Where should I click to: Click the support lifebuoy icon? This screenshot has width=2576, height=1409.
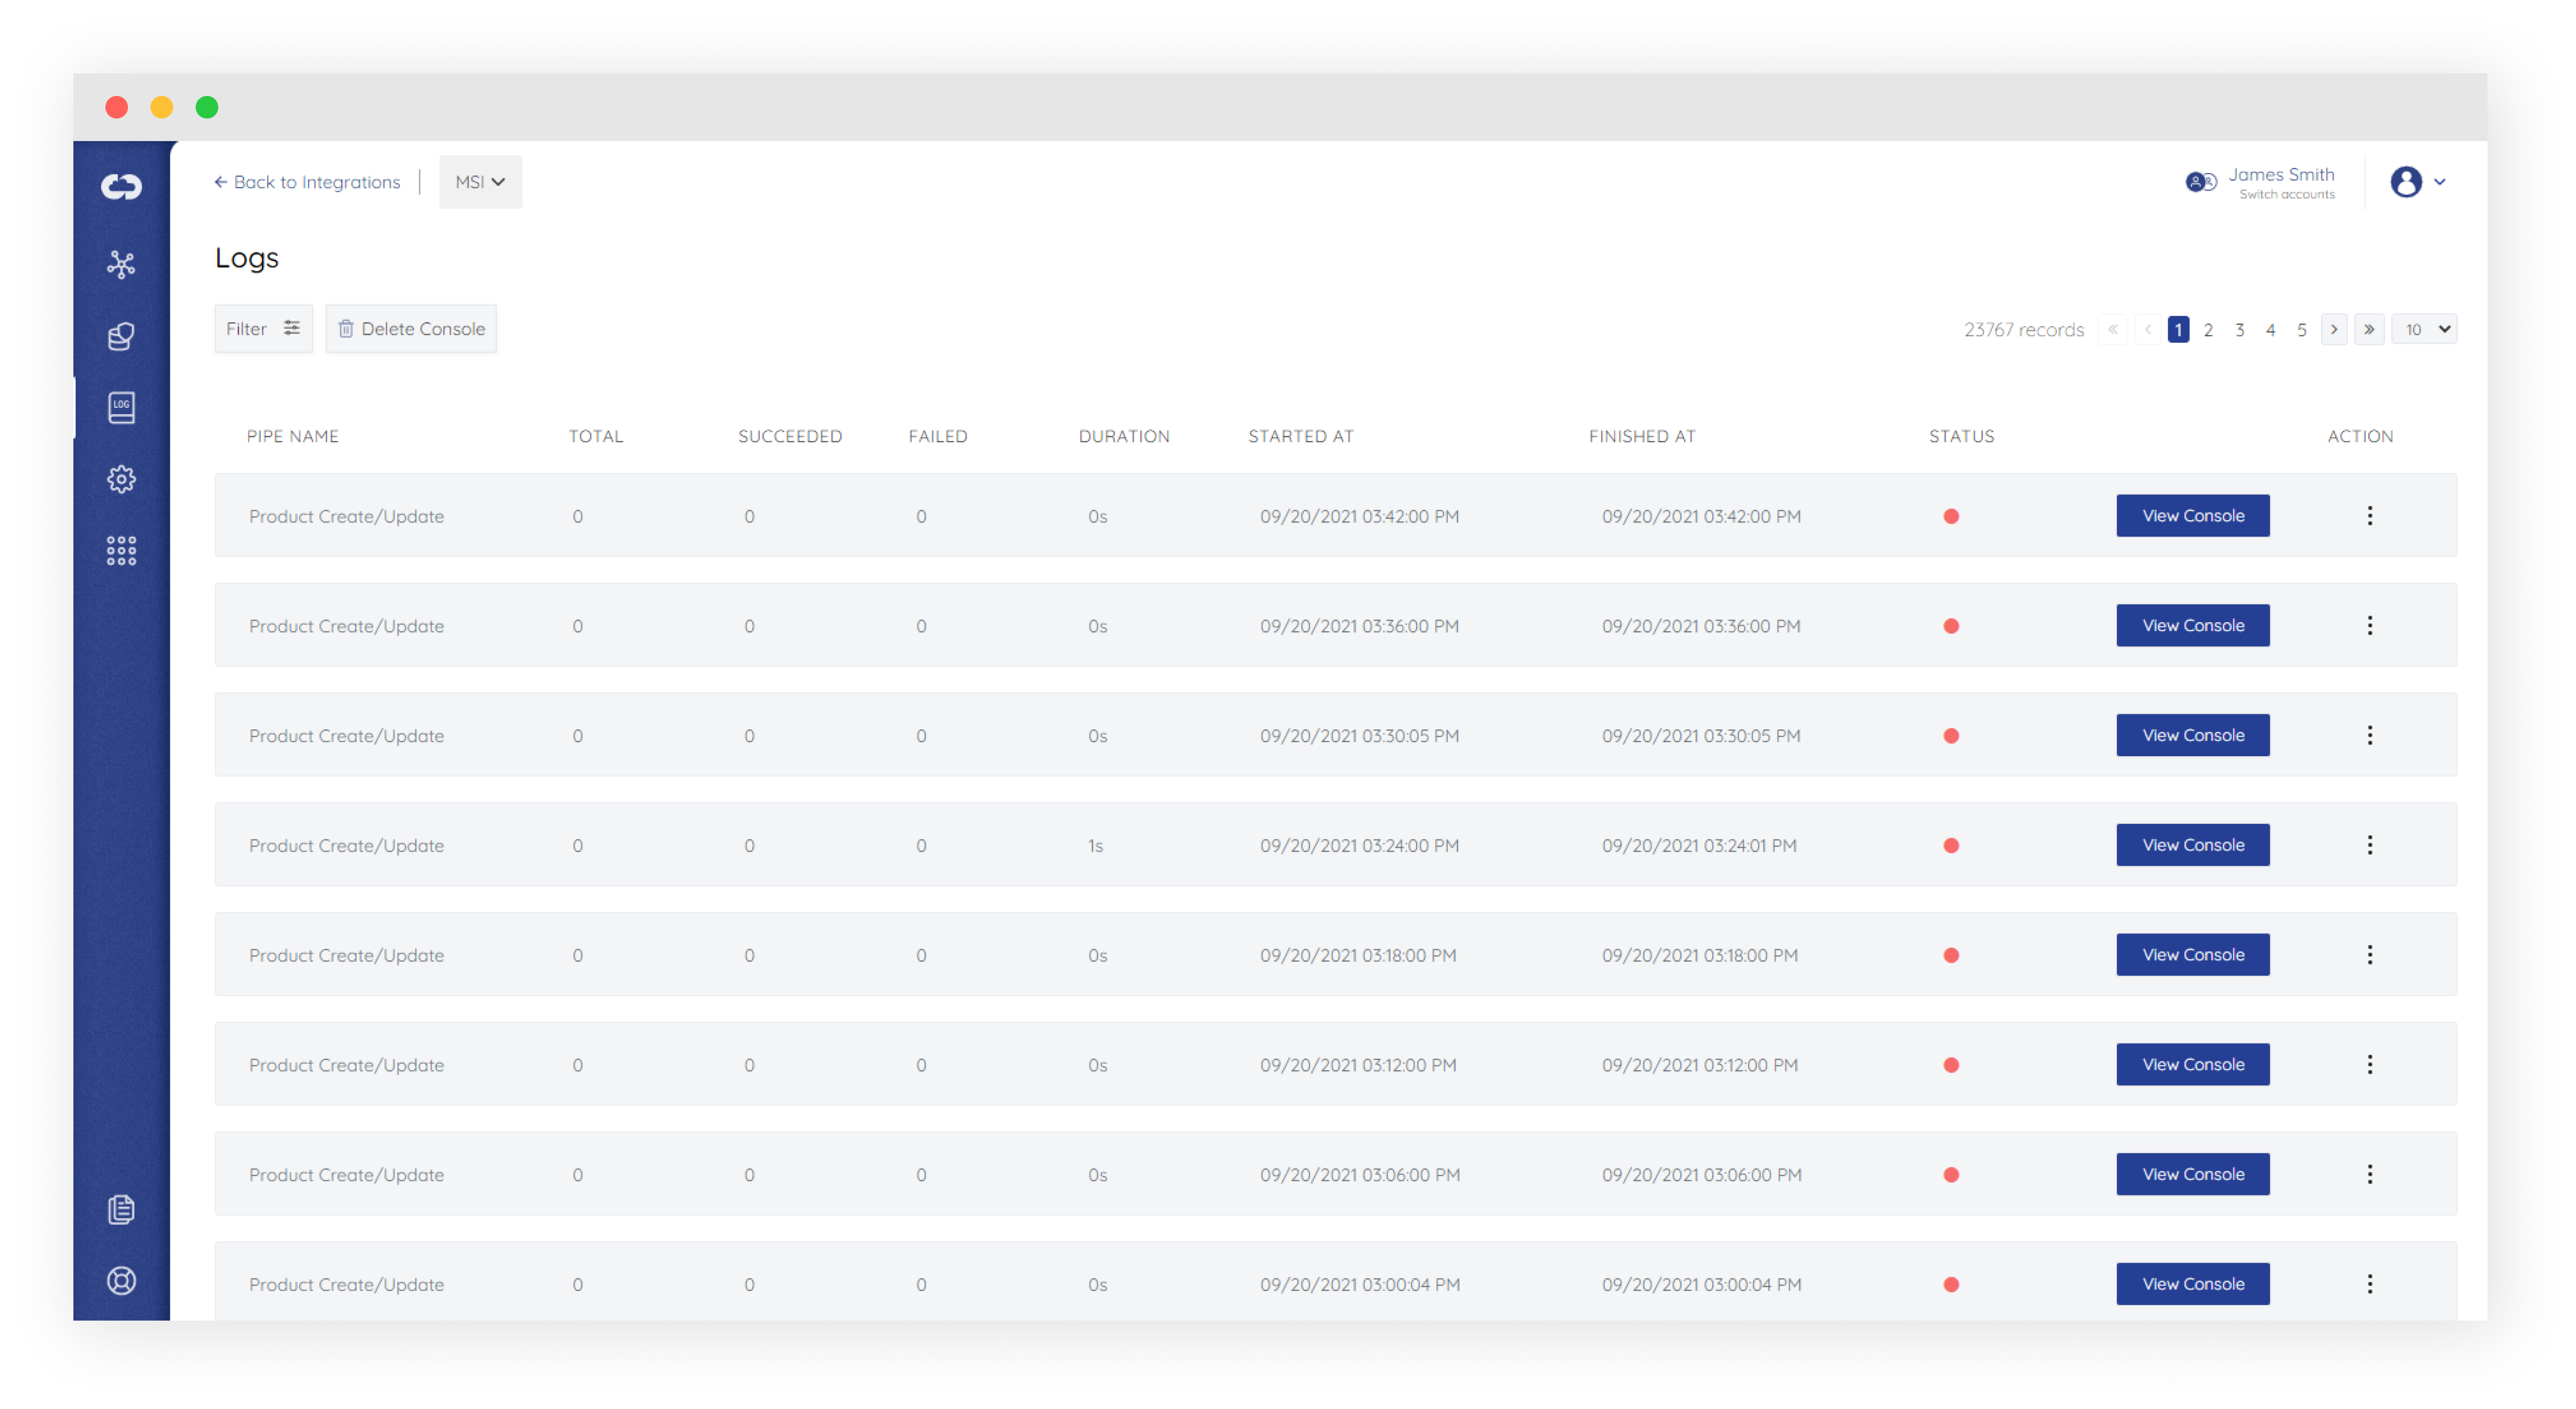(121, 1281)
